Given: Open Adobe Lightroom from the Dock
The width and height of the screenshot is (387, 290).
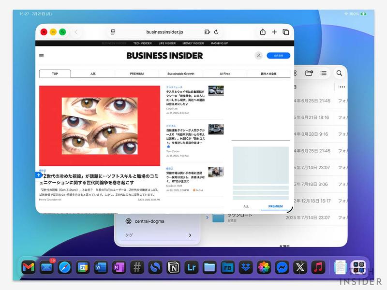Looking at the screenshot, I should [192, 266].
